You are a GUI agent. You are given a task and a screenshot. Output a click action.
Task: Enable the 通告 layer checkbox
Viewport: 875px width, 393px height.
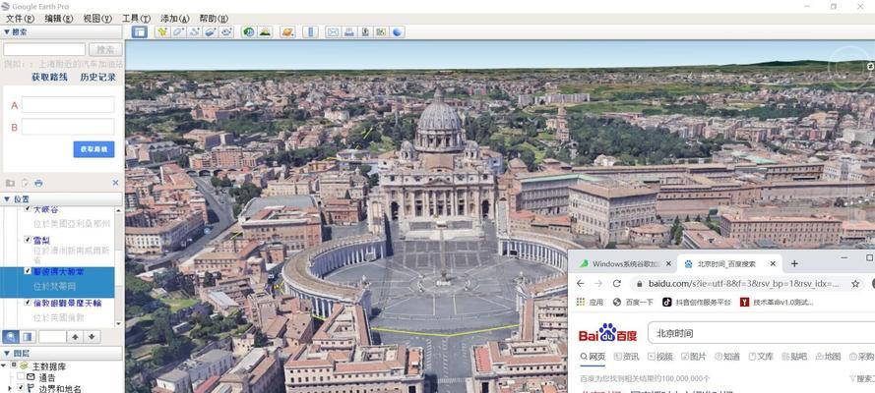(x=20, y=377)
